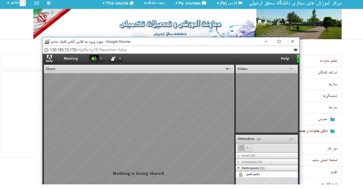Viewport: 363px width, 189px height.
Task: Click the folder icon beside عمومی
Action: [332, 119]
